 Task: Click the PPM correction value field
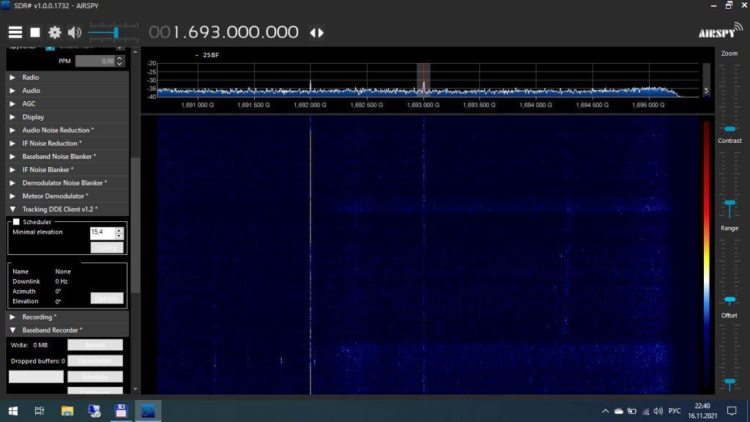95,62
